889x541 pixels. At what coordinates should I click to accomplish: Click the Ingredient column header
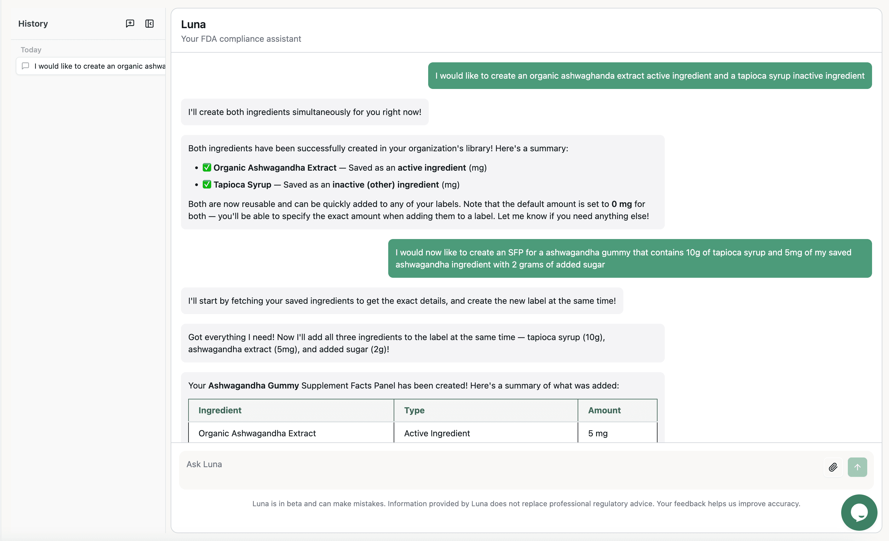coord(220,410)
